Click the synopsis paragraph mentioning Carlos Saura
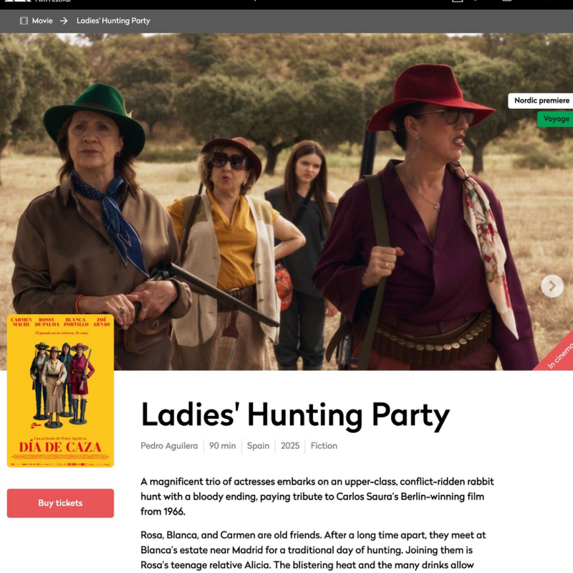The height and width of the screenshot is (573, 573). pos(317,496)
